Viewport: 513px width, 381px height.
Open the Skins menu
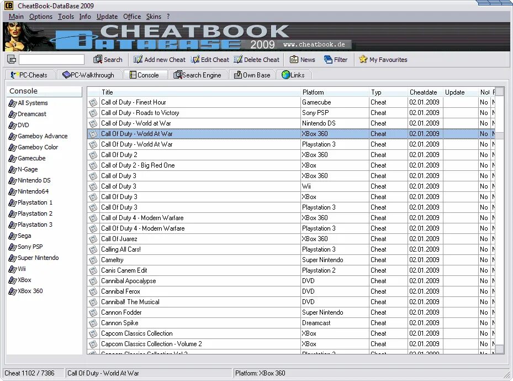point(154,17)
